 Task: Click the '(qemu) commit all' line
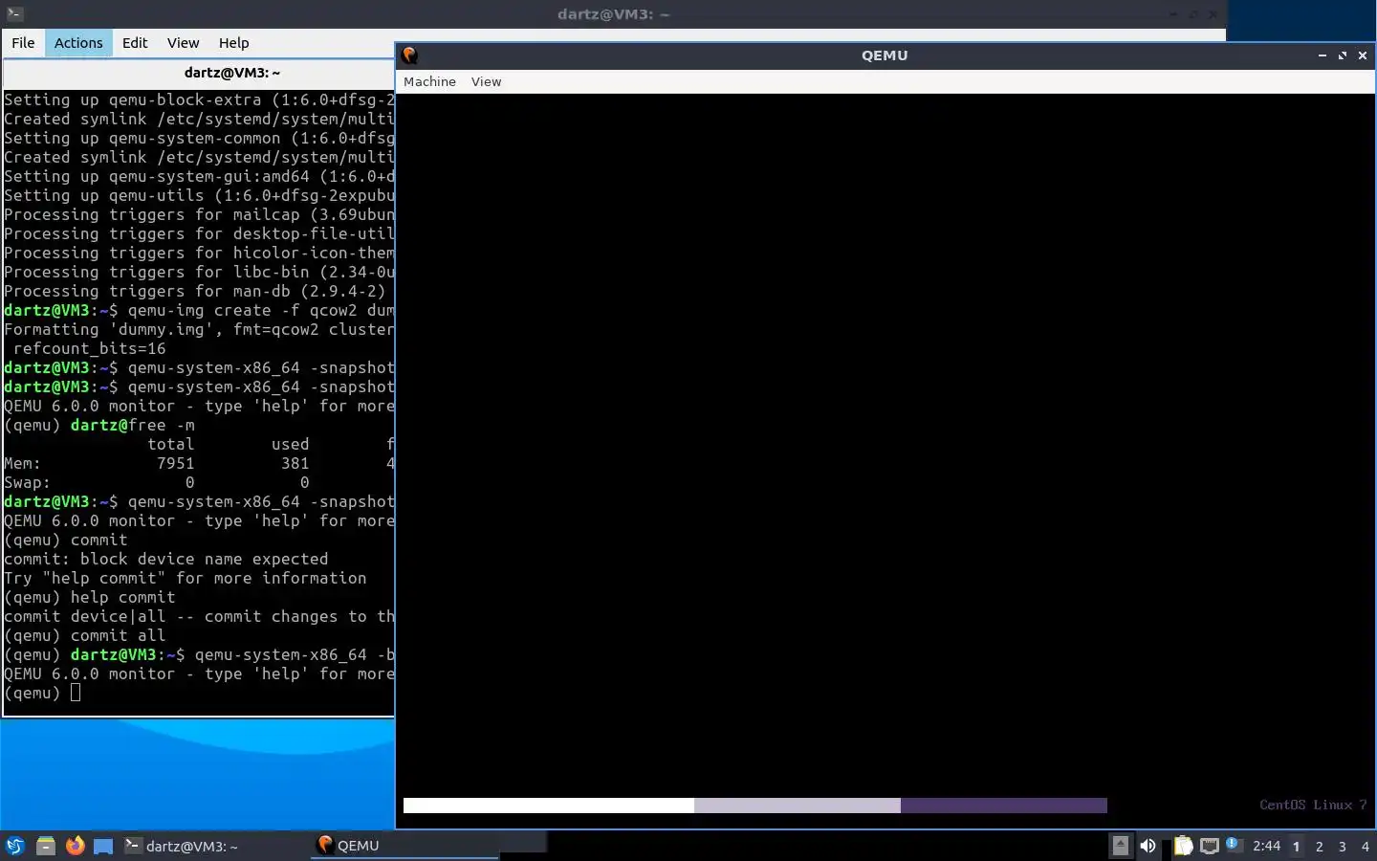(x=84, y=635)
